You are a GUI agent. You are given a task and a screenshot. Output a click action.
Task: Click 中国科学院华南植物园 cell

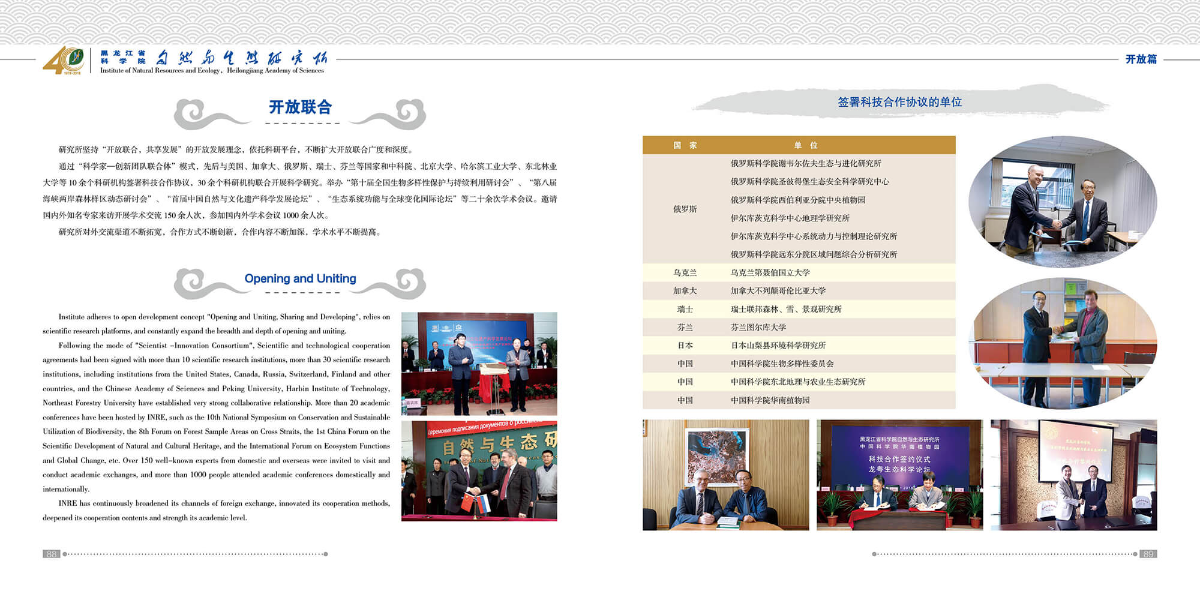pos(770,400)
